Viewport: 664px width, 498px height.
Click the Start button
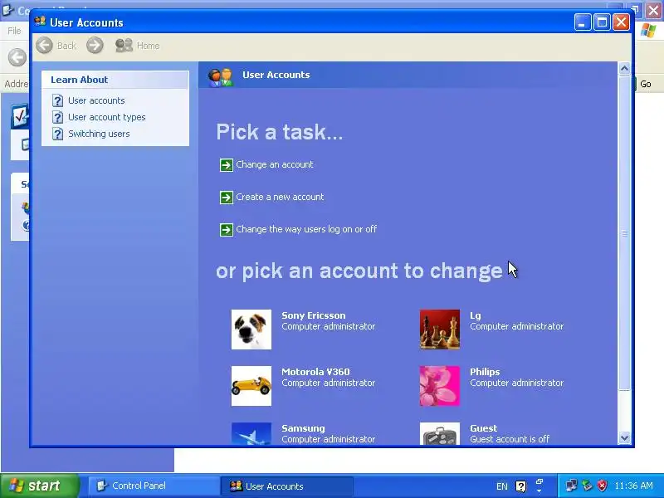pyautogui.click(x=40, y=486)
